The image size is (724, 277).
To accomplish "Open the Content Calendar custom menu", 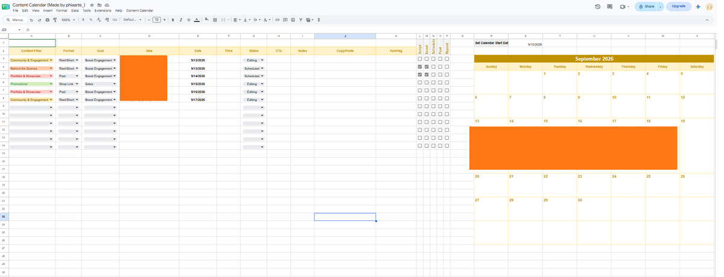I will (x=140, y=10).
